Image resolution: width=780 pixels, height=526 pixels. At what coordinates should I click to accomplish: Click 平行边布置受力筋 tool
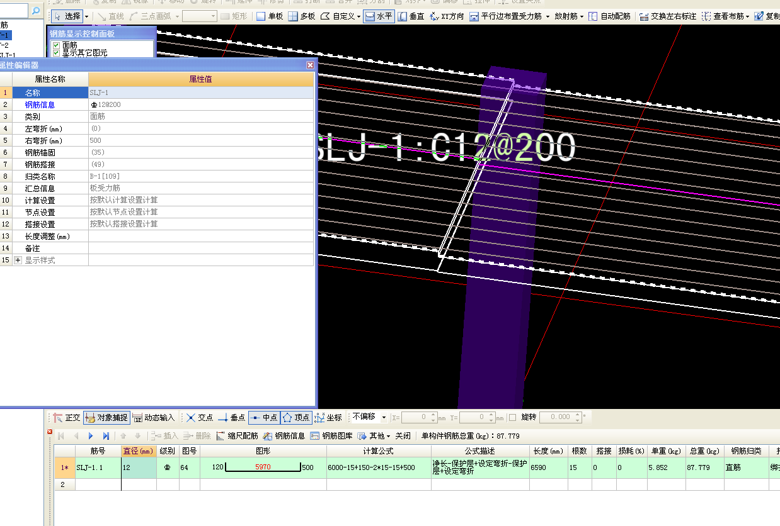point(506,16)
